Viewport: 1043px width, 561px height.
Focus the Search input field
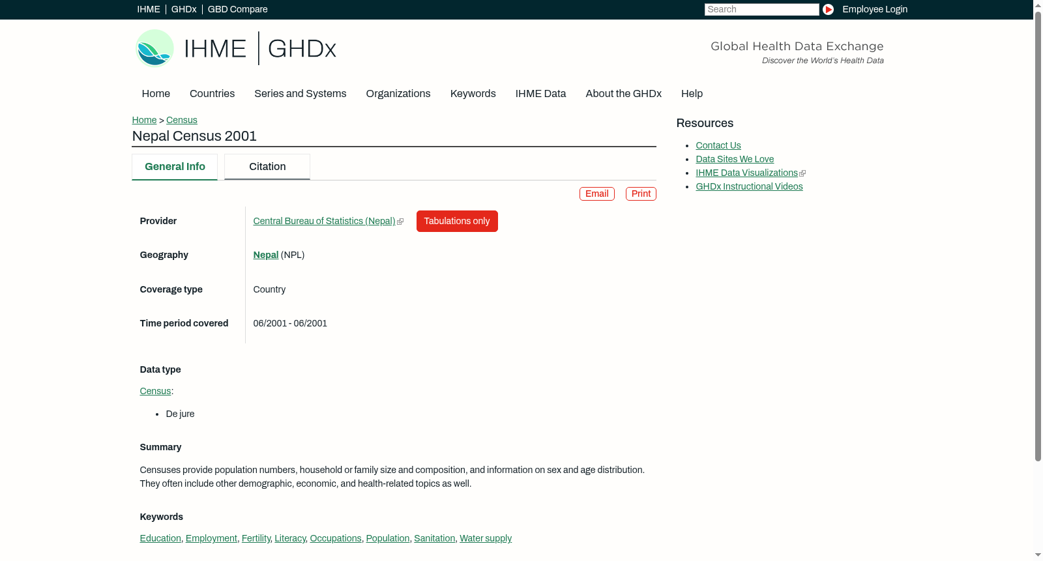coord(761,9)
